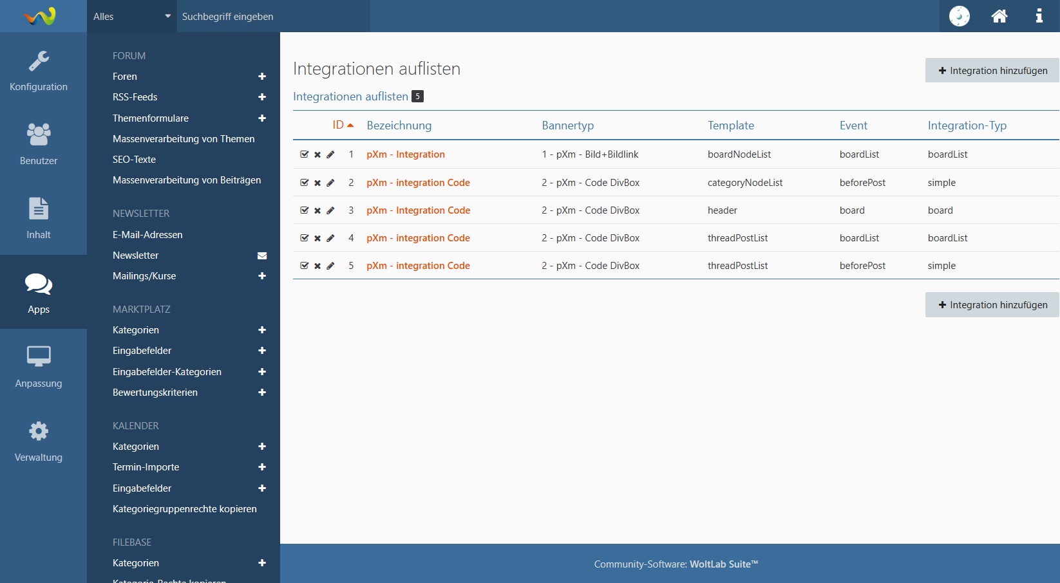Toggle the checkbox for integration 5
Viewport: 1060px width, 583px height.
coord(305,266)
